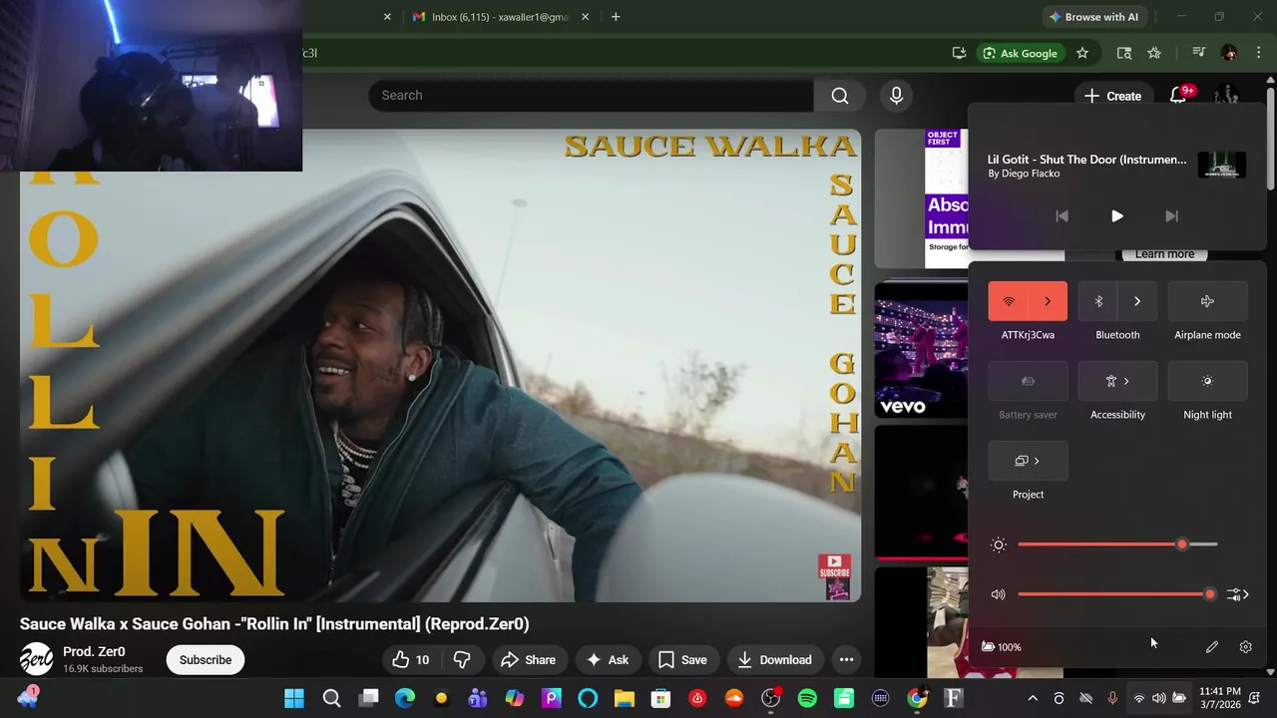Expand Wi-Fi network list chevron
Image resolution: width=1277 pixels, height=718 pixels.
pyautogui.click(x=1048, y=301)
